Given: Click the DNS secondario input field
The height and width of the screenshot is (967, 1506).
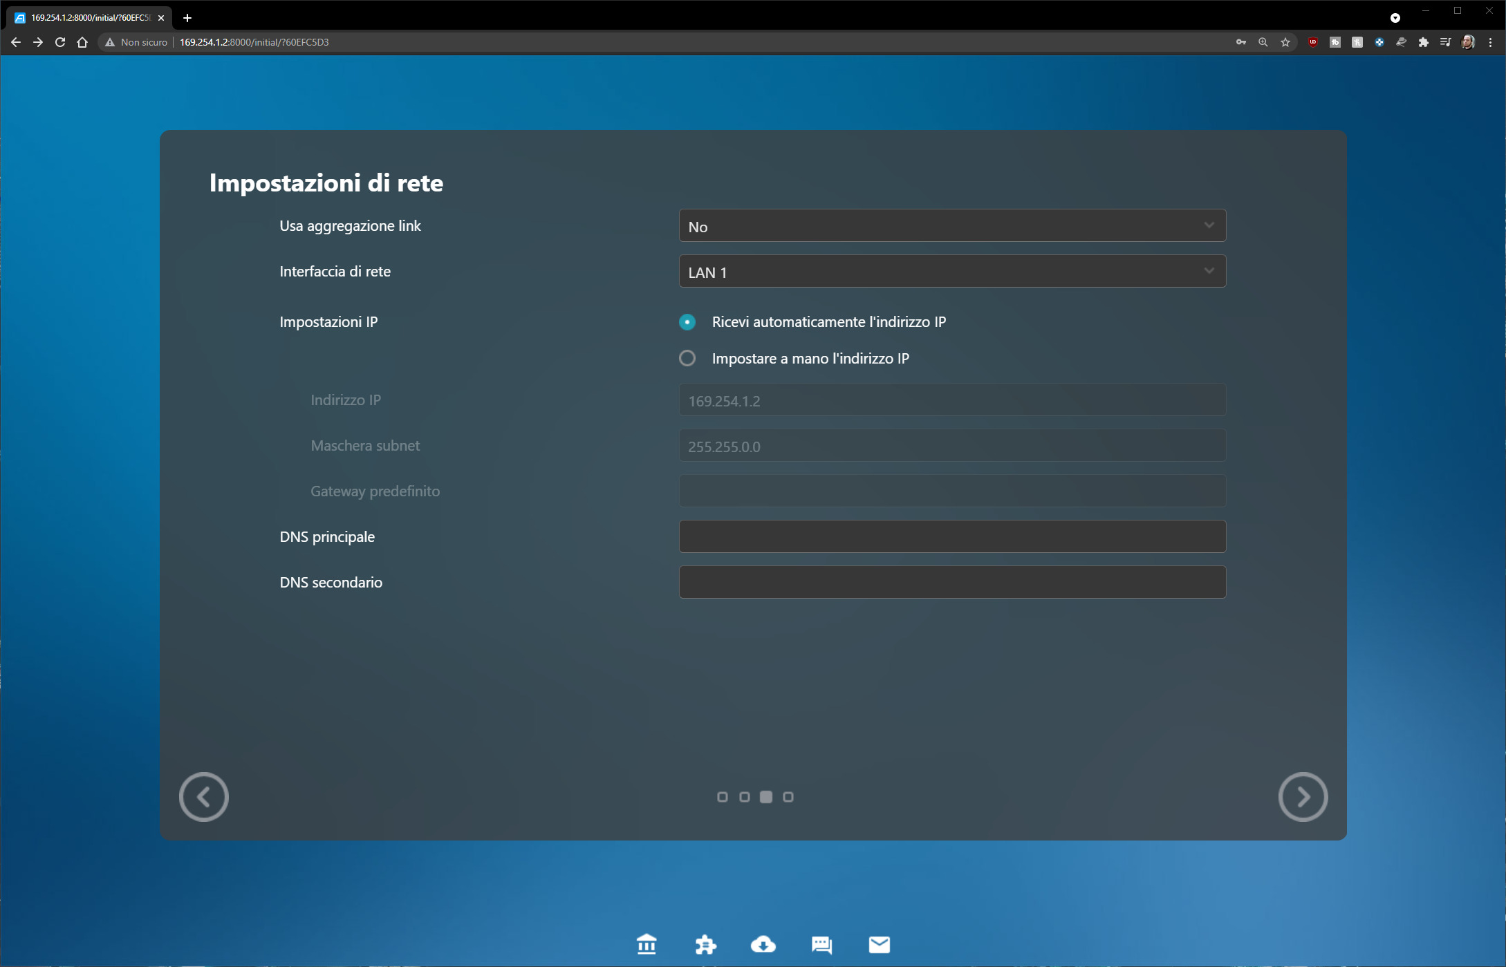Looking at the screenshot, I should click(x=952, y=583).
